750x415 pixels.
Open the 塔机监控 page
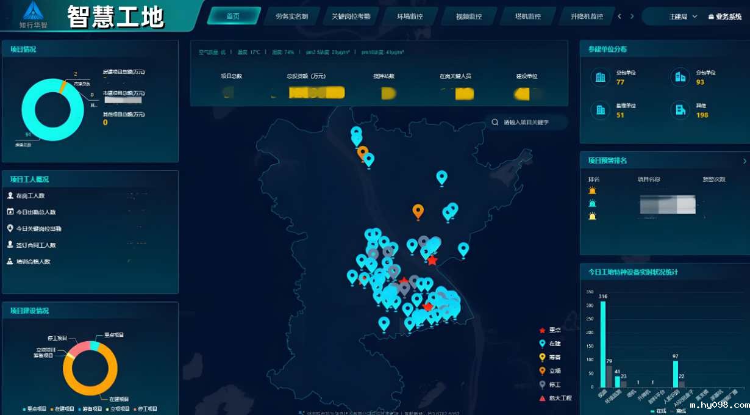(528, 16)
